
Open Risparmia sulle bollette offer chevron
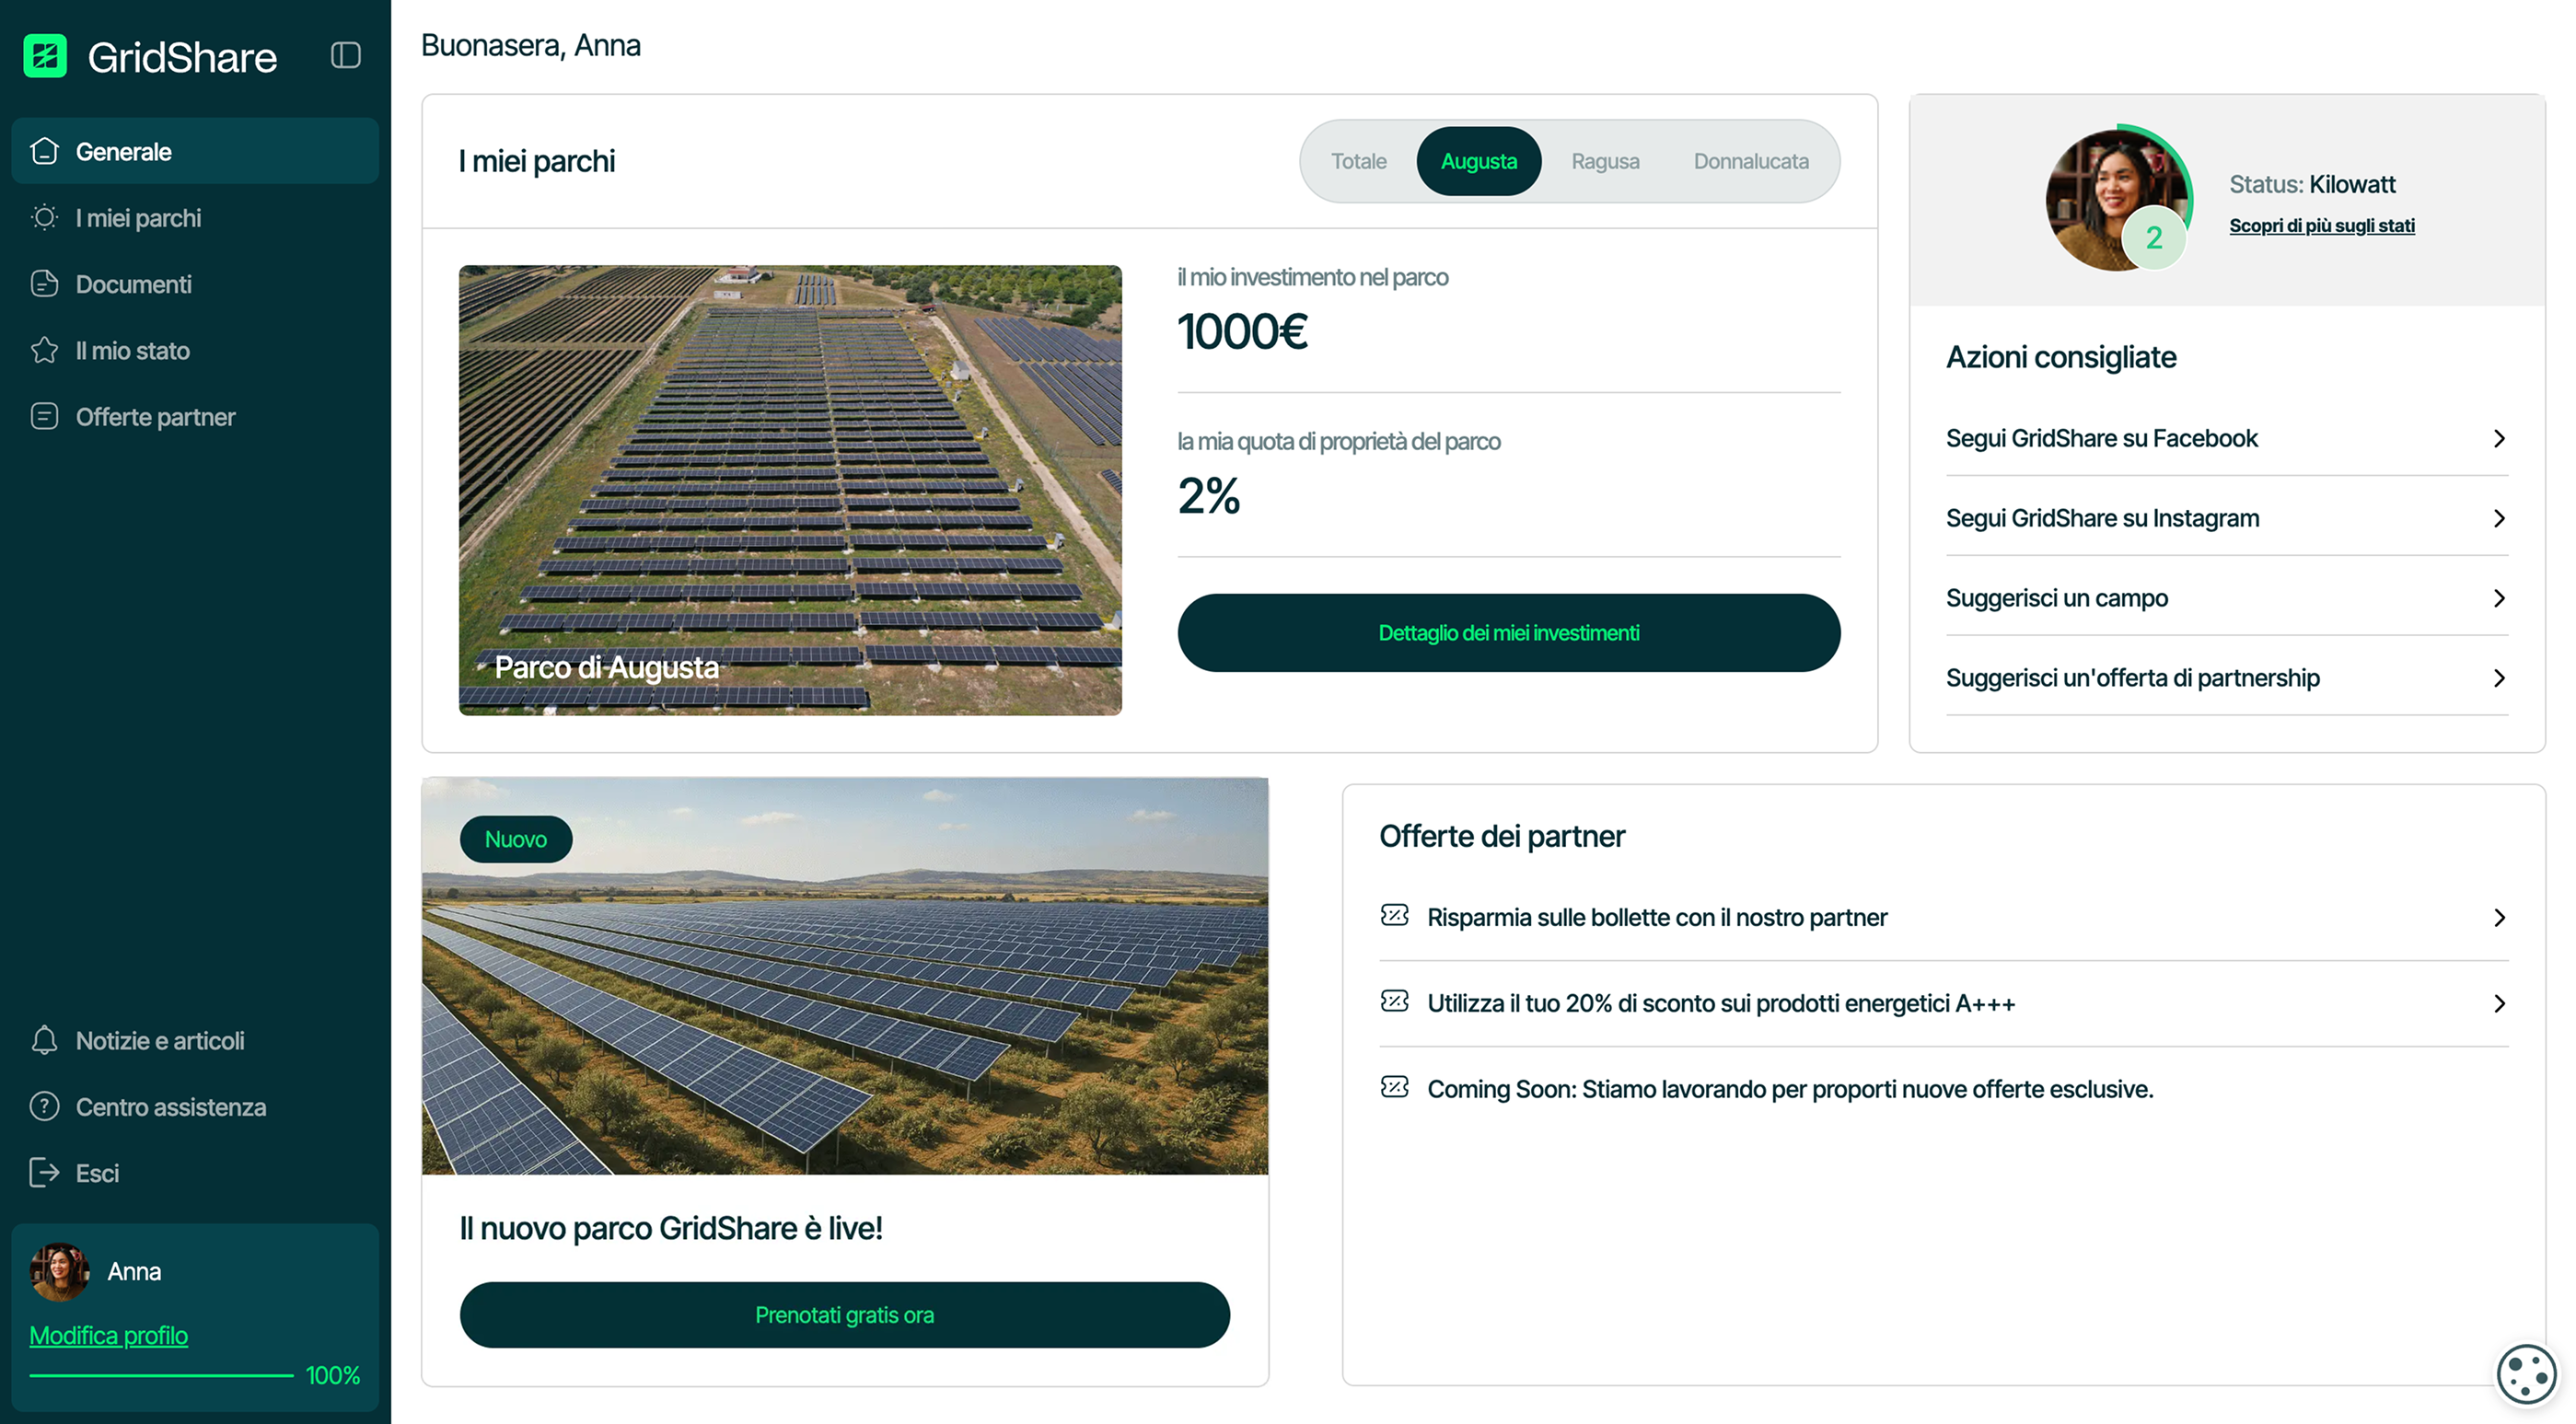click(x=2498, y=917)
